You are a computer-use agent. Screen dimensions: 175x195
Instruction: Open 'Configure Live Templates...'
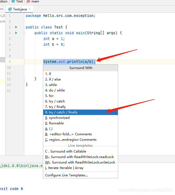80,175
